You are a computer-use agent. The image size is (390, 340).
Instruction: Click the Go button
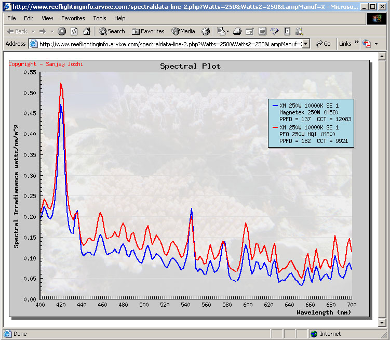click(x=323, y=44)
